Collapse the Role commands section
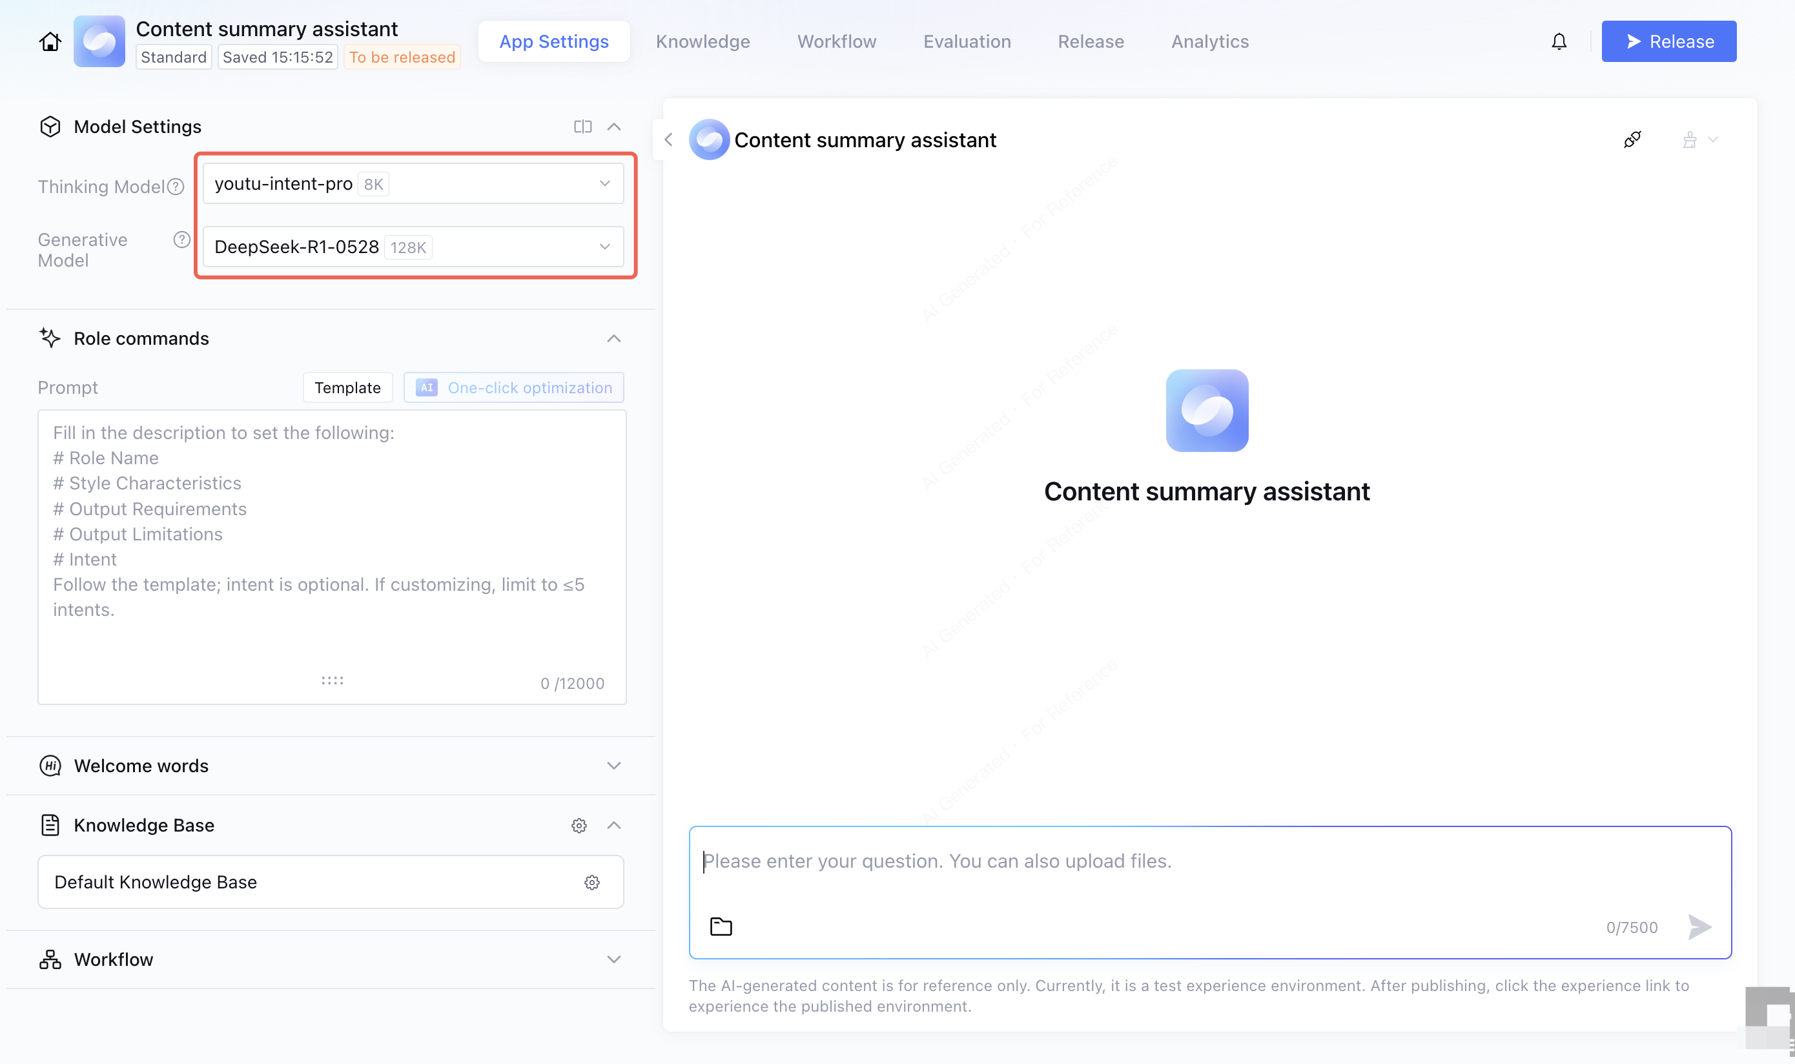 [613, 338]
